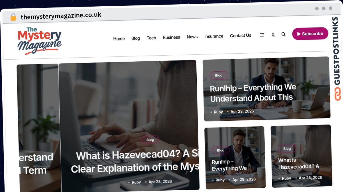Viewport: 343px width, 192px height.
Task: Click Apr 28, 2026 on small Hazevecad04 card
Action: point(310,178)
